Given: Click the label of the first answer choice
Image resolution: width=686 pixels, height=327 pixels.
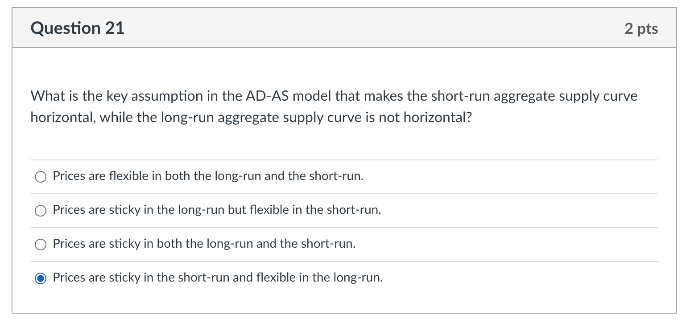Looking at the screenshot, I should pos(207,176).
